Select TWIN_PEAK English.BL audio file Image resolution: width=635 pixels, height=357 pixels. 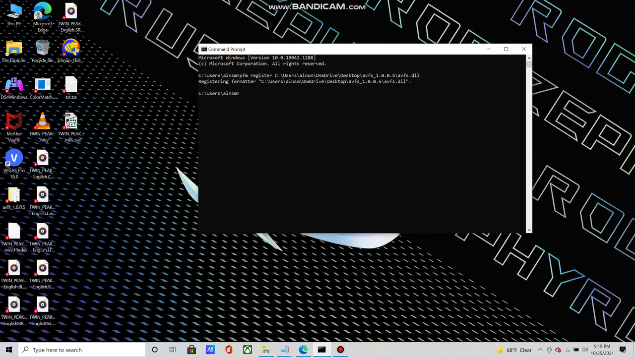(x=14, y=275)
